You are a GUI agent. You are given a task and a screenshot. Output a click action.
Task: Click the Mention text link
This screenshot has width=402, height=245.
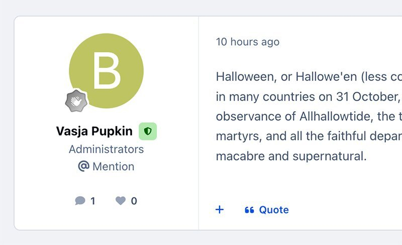(113, 167)
